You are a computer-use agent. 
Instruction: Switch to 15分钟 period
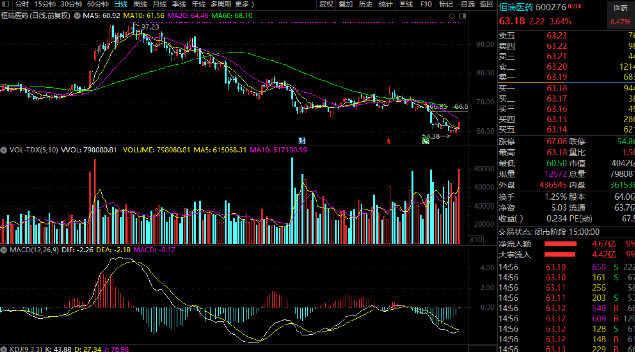pos(45,4)
